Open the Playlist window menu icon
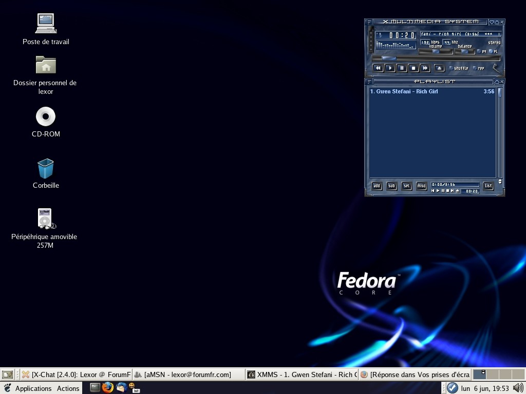The height and width of the screenshot is (394, 526). click(x=369, y=82)
